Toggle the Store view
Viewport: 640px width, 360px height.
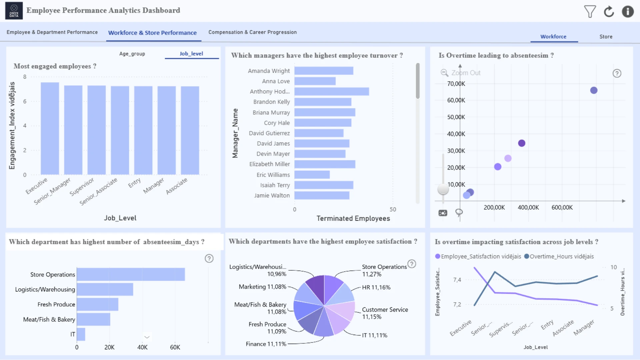point(606,37)
